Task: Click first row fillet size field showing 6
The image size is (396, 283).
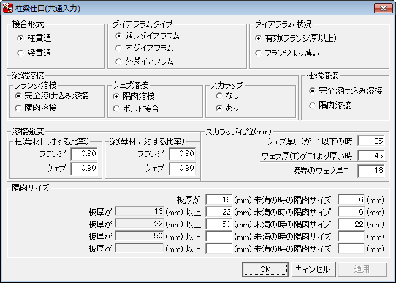Action: pos(351,200)
